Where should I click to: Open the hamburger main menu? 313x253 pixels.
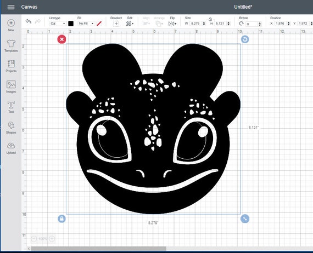pos(11,7)
